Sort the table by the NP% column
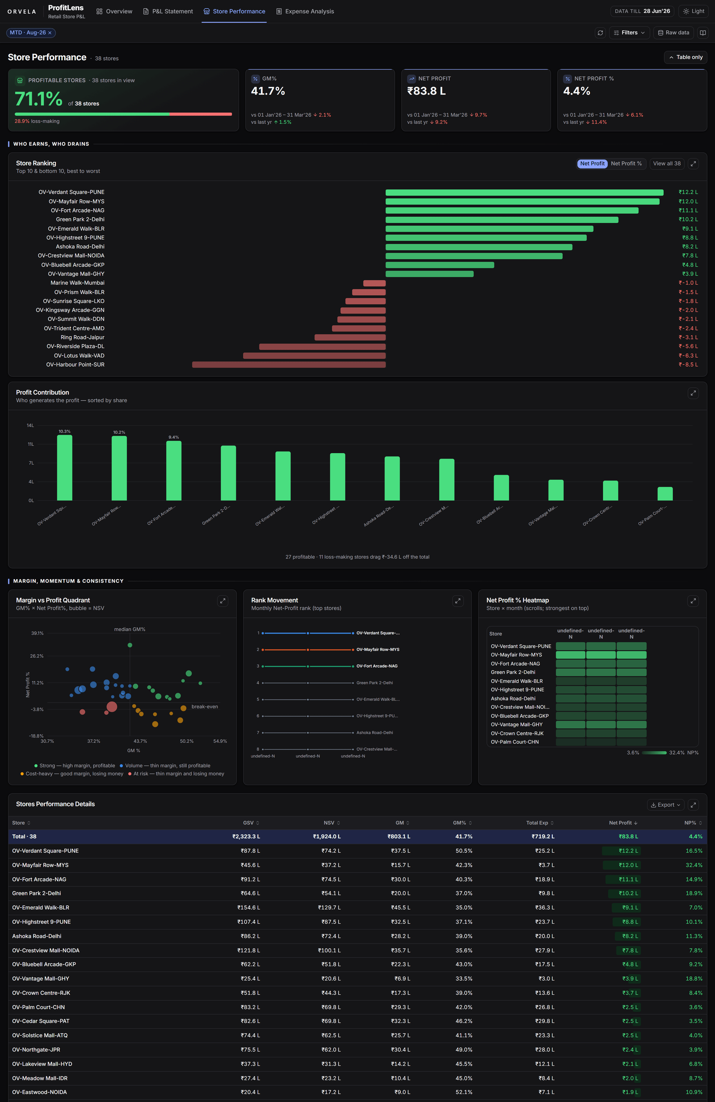Screen dimensions: 715x1102 [x=700, y=823]
